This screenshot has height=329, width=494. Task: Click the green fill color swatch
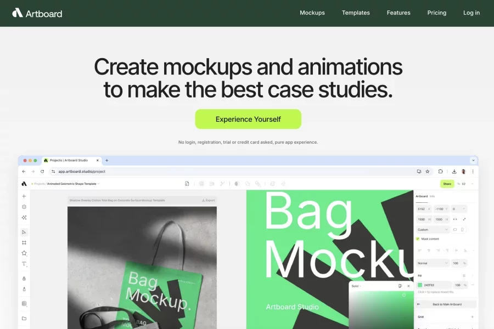click(x=420, y=285)
